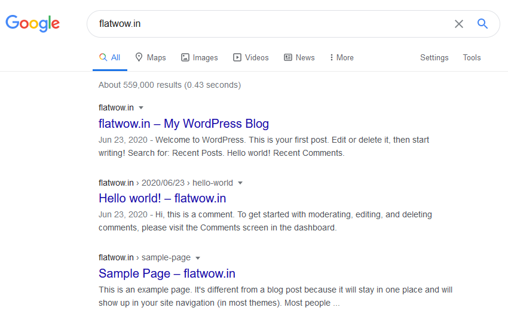Show the search Tools options
The width and height of the screenshot is (508, 323).
tap(472, 58)
